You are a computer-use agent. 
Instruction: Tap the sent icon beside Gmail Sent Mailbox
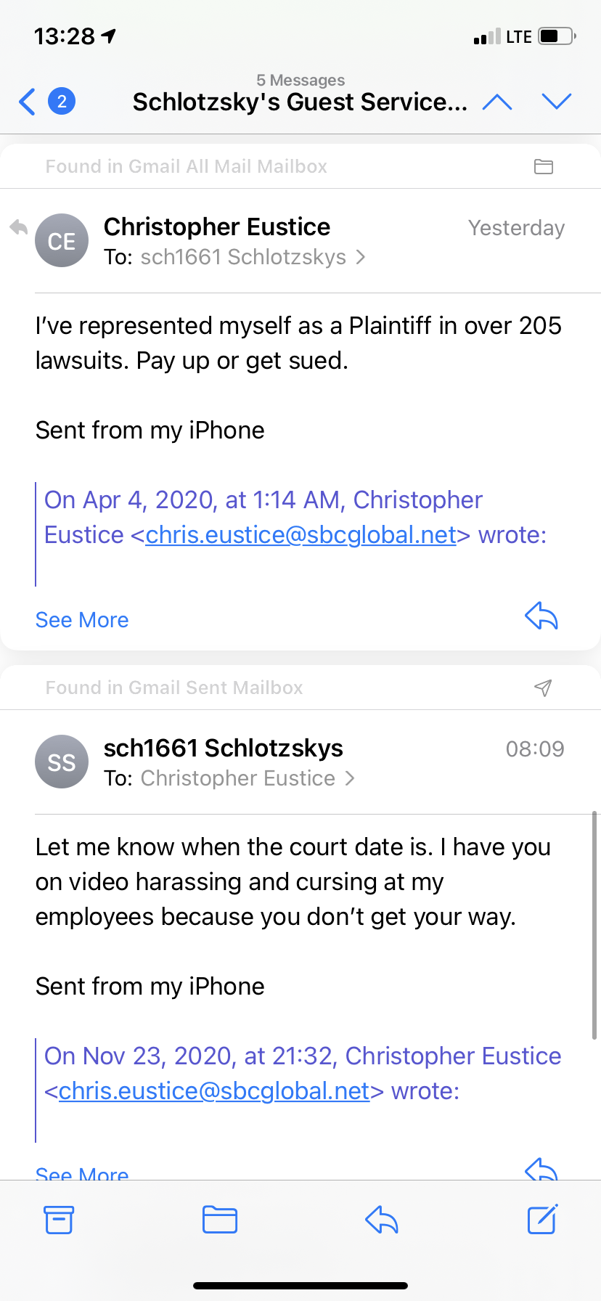pyautogui.click(x=543, y=688)
